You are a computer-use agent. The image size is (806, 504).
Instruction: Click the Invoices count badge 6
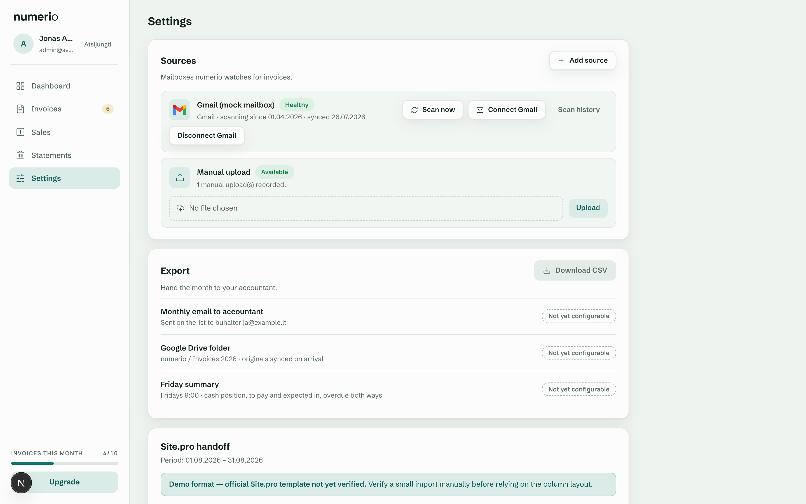pyautogui.click(x=107, y=109)
